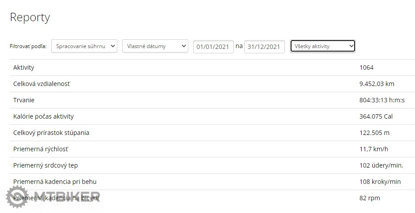Screen dimensions: 415x213
Task: Click the 364.075 Cal calories value
Action: (376, 116)
